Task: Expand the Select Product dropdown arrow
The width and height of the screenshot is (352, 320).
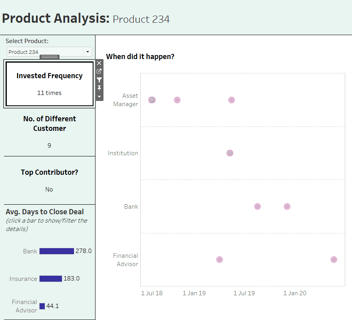Action: (88, 52)
